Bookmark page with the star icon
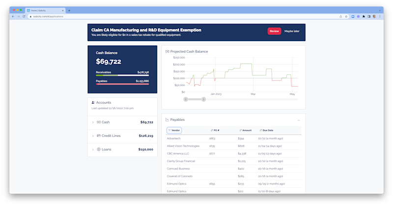 pos(346,17)
